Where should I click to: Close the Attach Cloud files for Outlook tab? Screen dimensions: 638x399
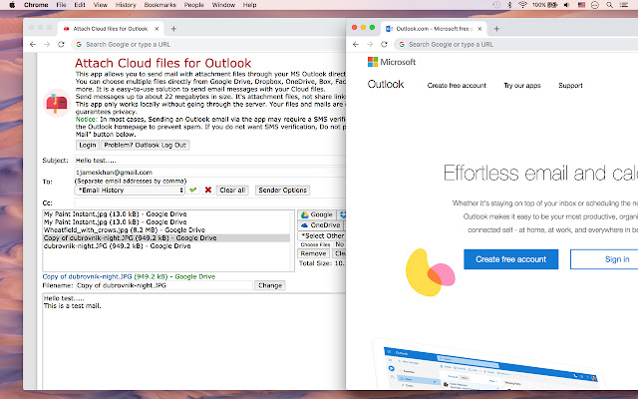[157, 29]
